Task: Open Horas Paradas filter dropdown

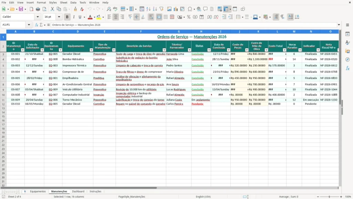Action: pos(300,50)
